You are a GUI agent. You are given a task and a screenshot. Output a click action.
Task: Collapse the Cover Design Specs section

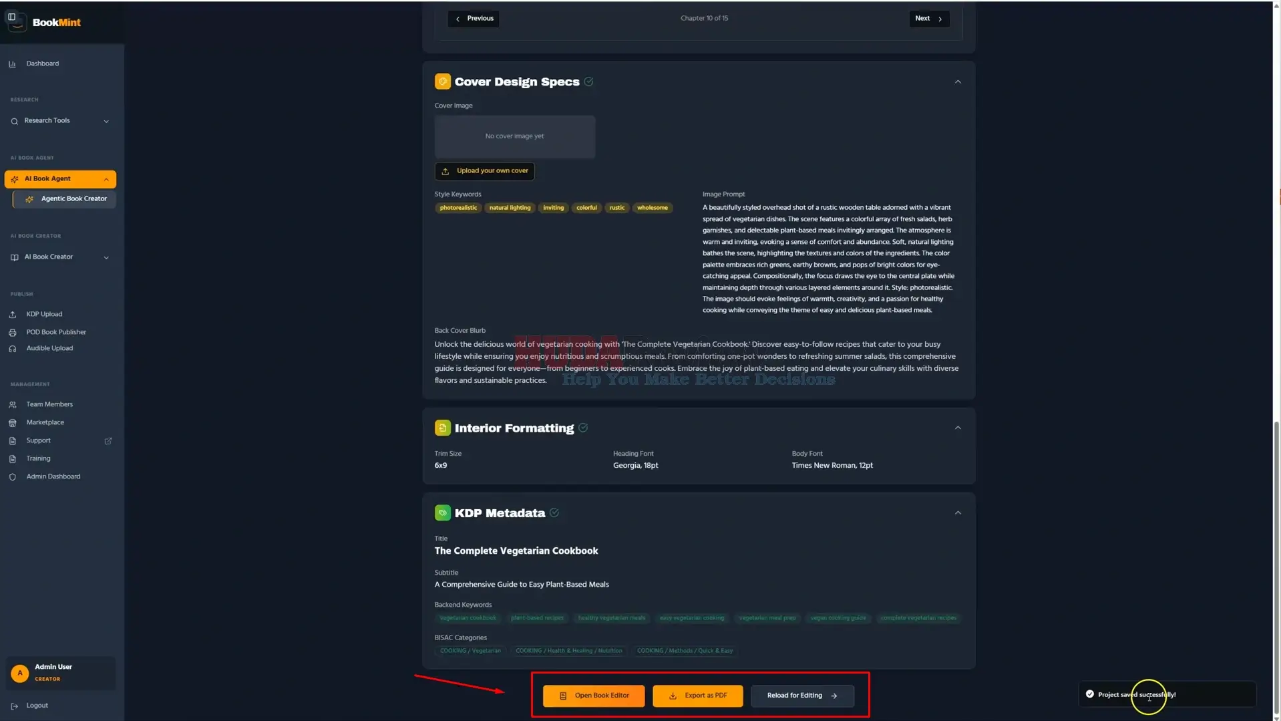[x=958, y=82]
